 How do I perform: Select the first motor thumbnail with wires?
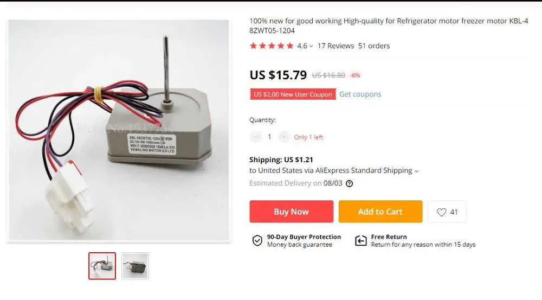click(102, 266)
